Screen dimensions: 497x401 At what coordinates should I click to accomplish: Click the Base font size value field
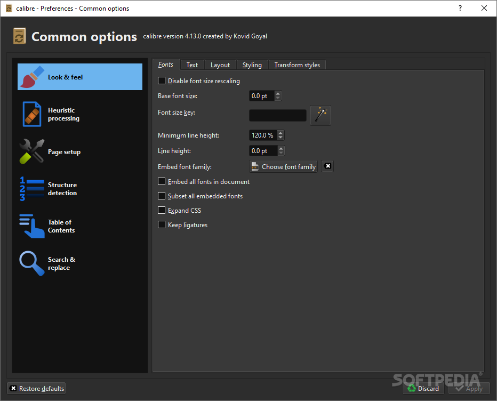(x=262, y=96)
